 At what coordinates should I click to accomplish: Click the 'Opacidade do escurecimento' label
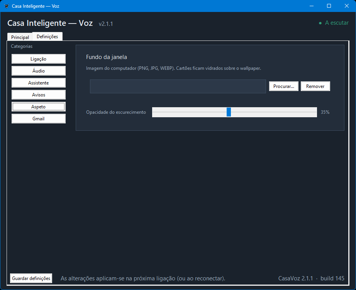116,112
